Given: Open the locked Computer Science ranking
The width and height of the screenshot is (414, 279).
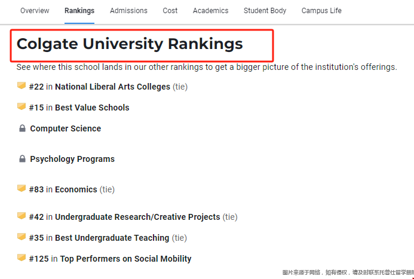Looking at the screenshot, I should (x=66, y=128).
